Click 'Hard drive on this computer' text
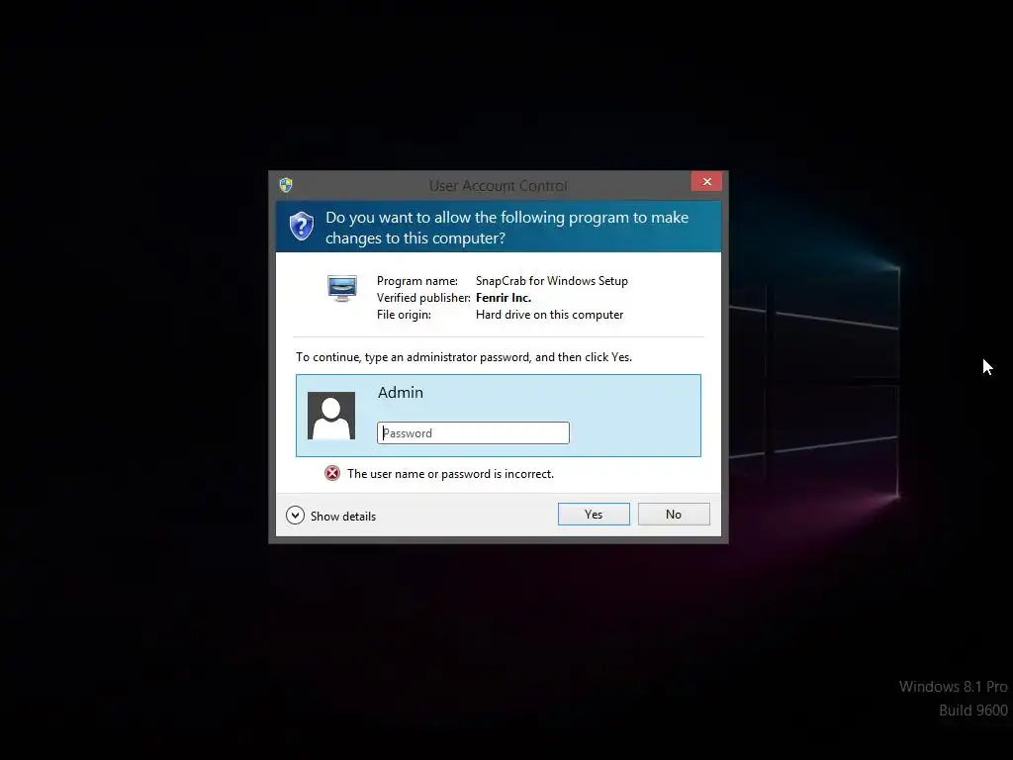Image resolution: width=1013 pixels, height=760 pixels. point(549,315)
